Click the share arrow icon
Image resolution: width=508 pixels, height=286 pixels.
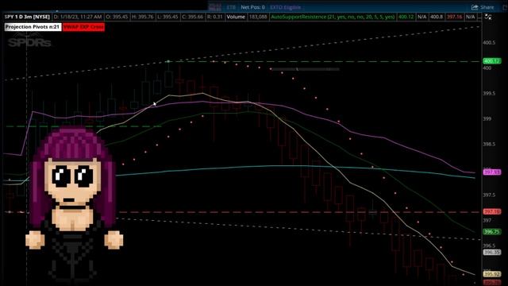click(x=475, y=7)
